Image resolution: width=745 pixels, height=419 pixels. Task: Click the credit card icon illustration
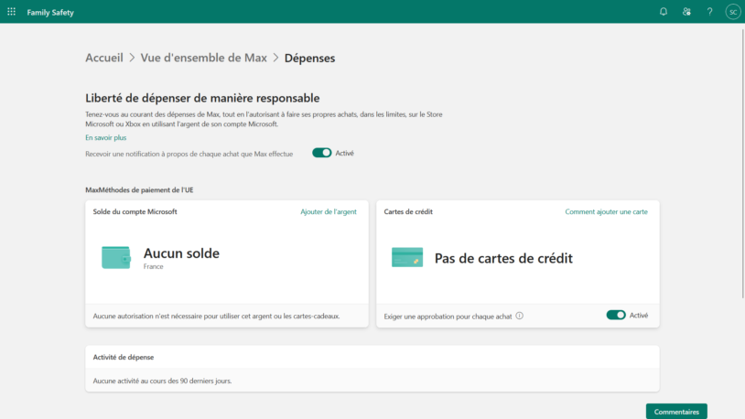[407, 257]
